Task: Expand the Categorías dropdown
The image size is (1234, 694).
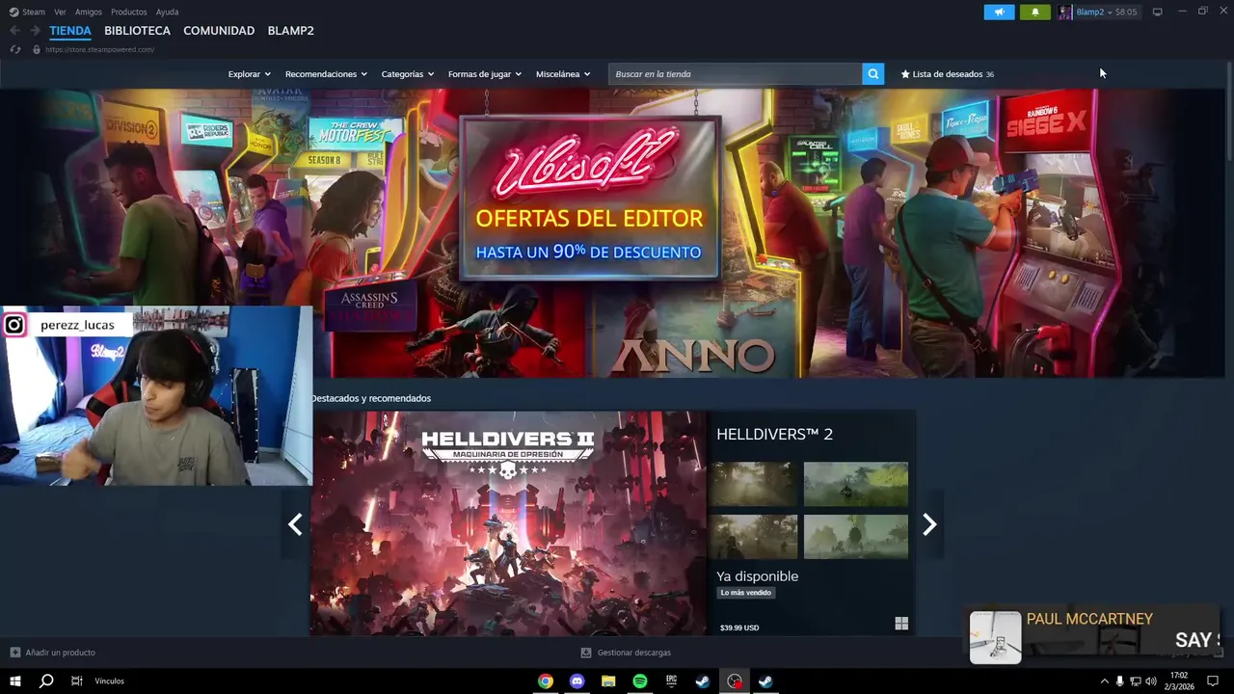Action: 407,74
